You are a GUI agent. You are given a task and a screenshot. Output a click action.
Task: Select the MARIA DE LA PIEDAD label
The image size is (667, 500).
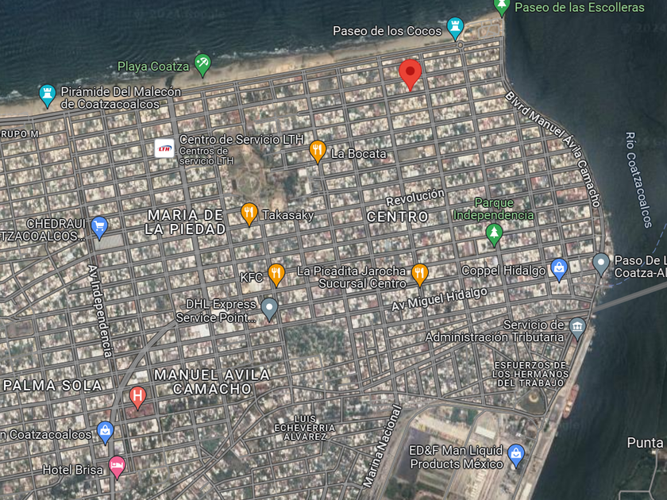tap(185, 222)
